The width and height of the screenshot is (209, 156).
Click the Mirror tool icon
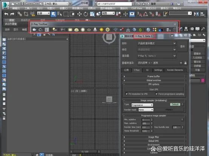(x=196, y=14)
